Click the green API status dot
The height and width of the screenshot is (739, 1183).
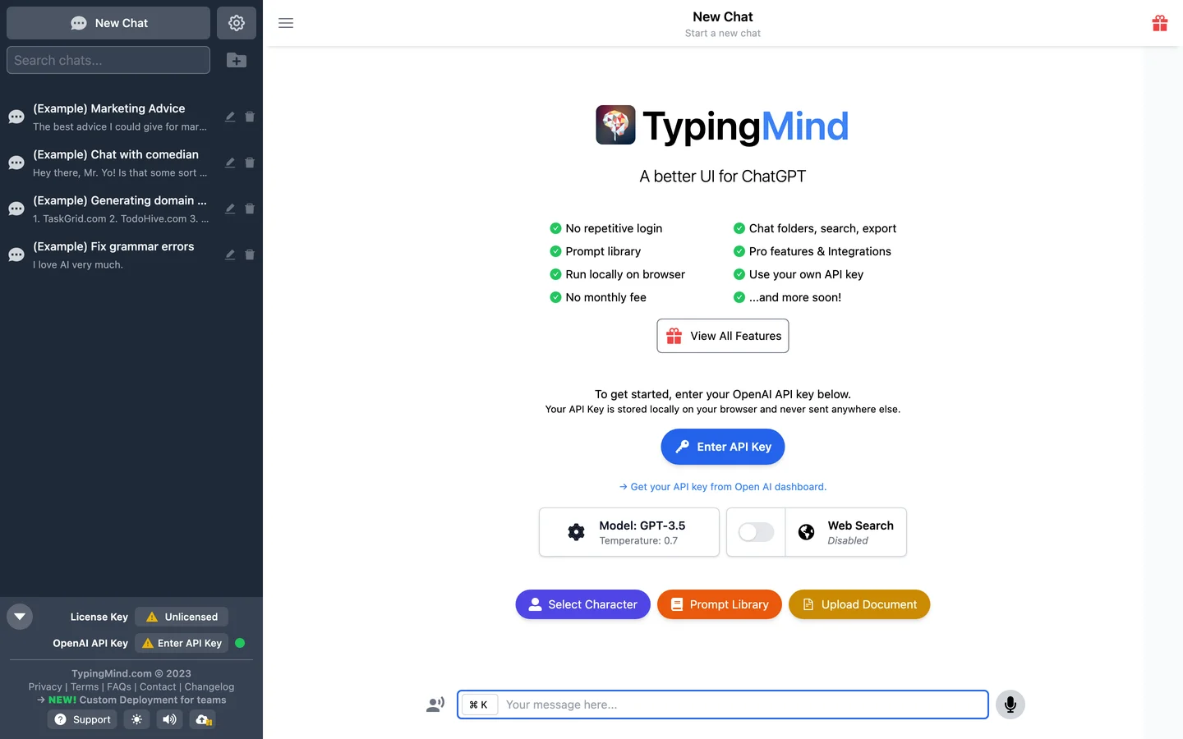point(241,643)
